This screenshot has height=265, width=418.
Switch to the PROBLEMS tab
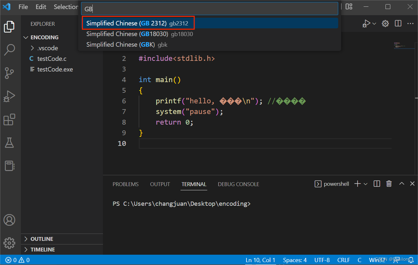(125, 184)
